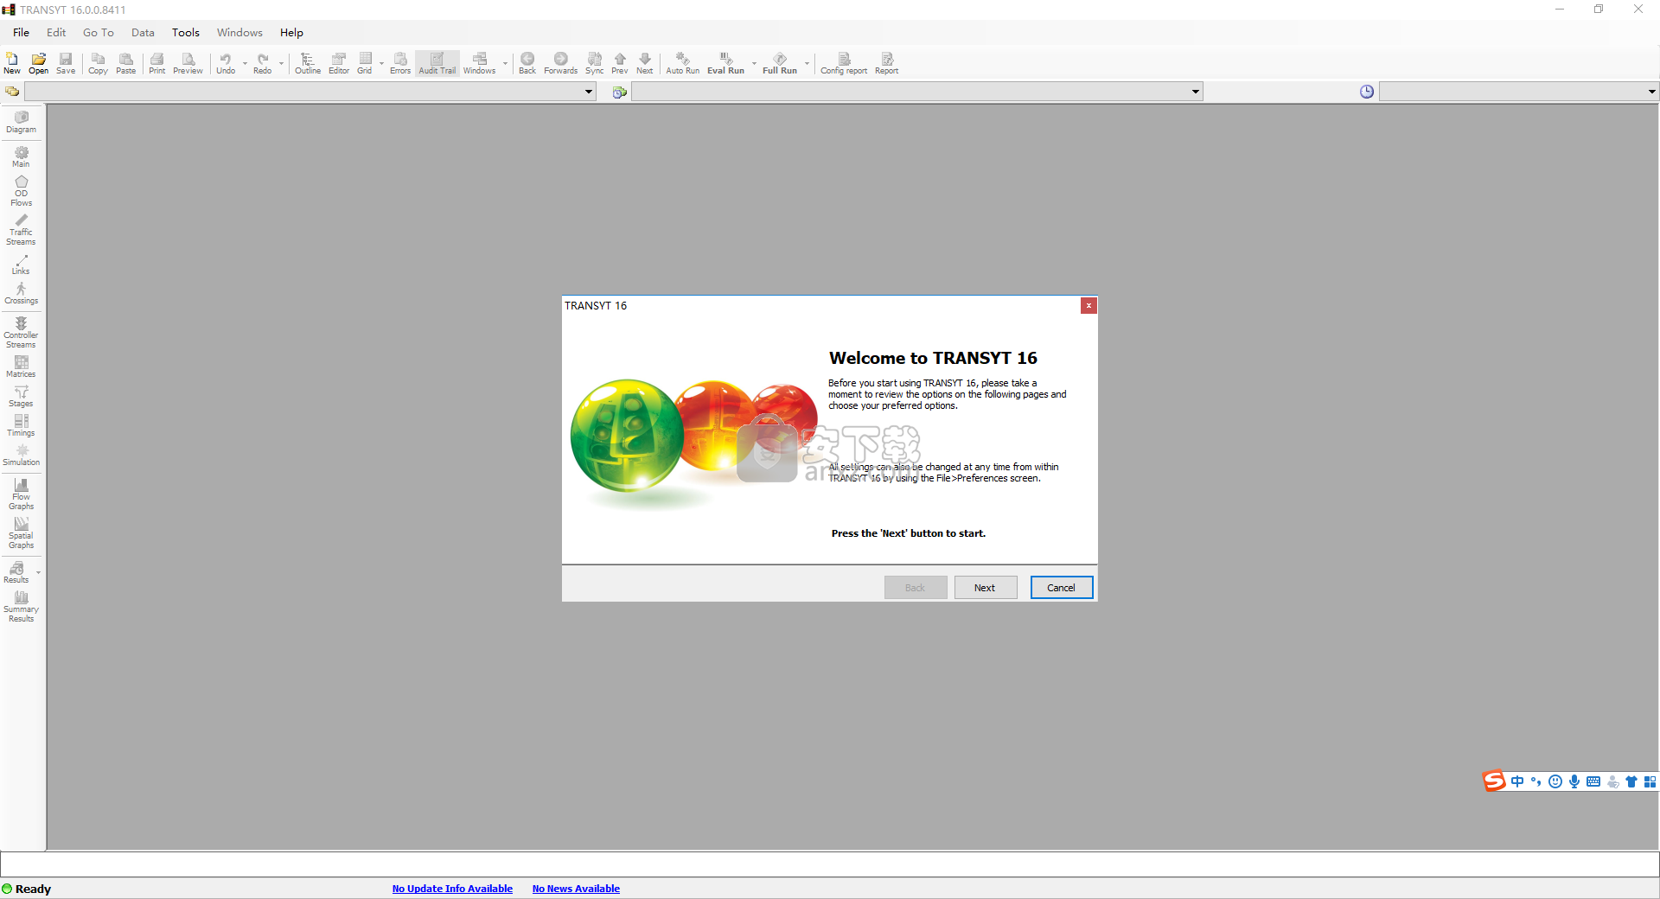Click the Save toolbar icon
Image resolution: width=1660 pixels, height=899 pixels.
[66, 63]
